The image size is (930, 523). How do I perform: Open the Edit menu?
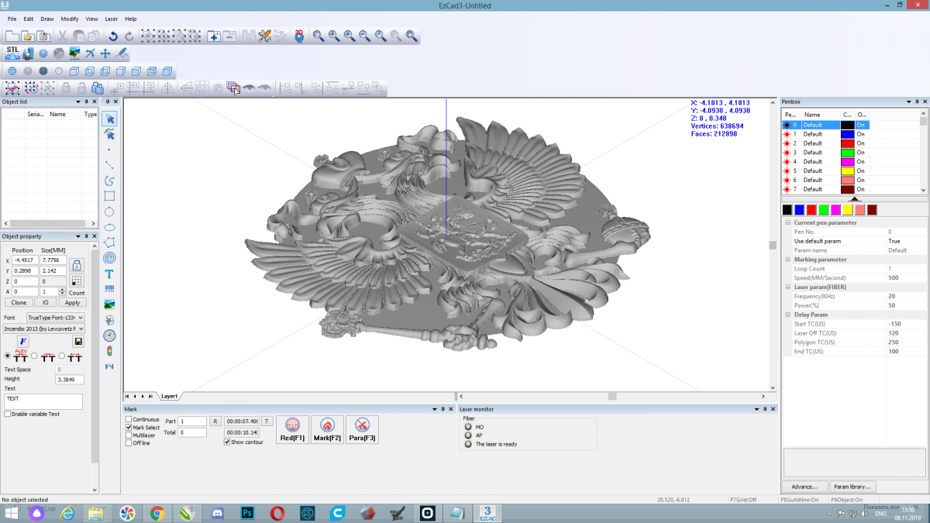point(29,19)
